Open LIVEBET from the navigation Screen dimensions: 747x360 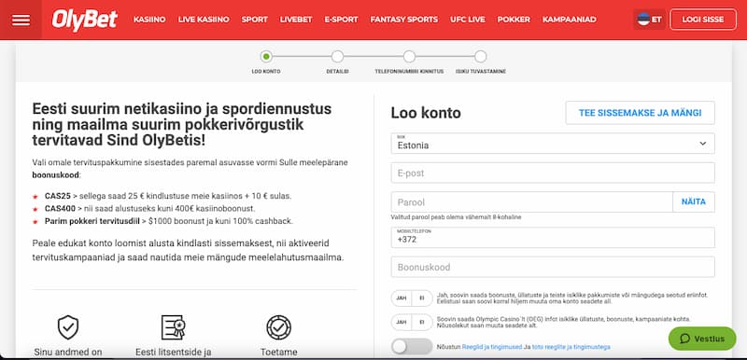point(296,20)
